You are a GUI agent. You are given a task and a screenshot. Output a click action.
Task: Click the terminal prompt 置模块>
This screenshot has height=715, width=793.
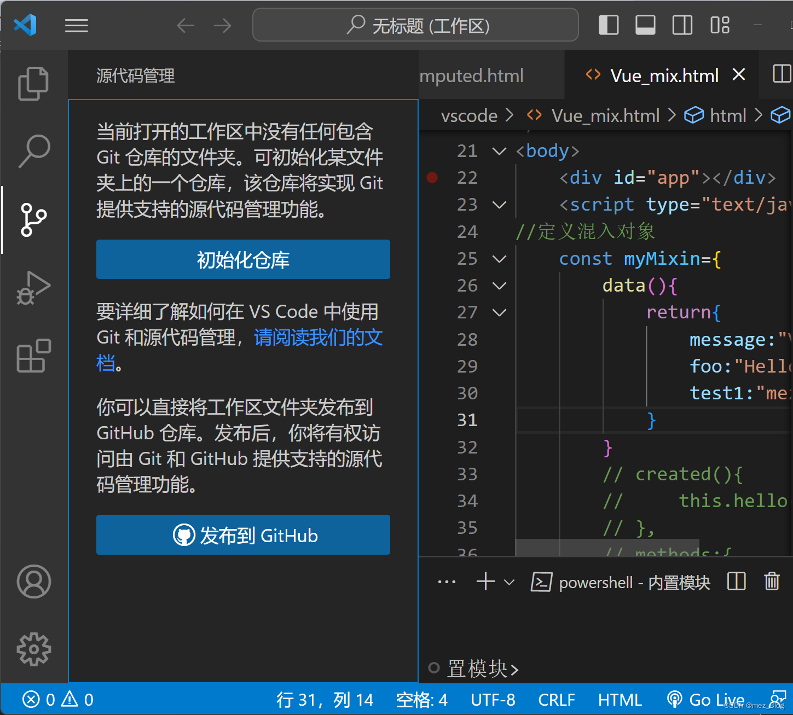coord(483,669)
